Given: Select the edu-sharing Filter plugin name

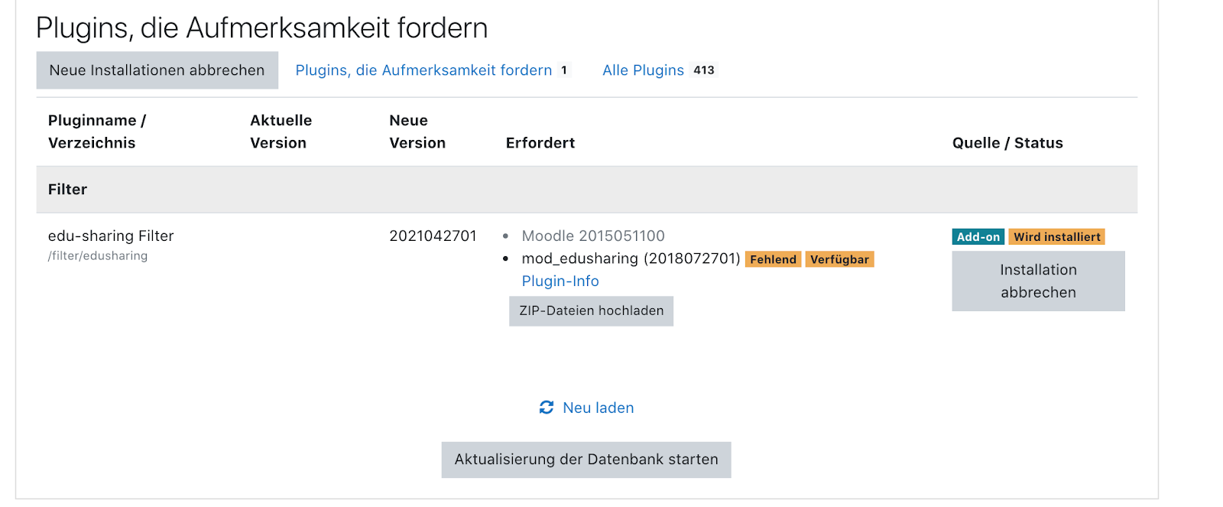Looking at the screenshot, I should [x=111, y=236].
